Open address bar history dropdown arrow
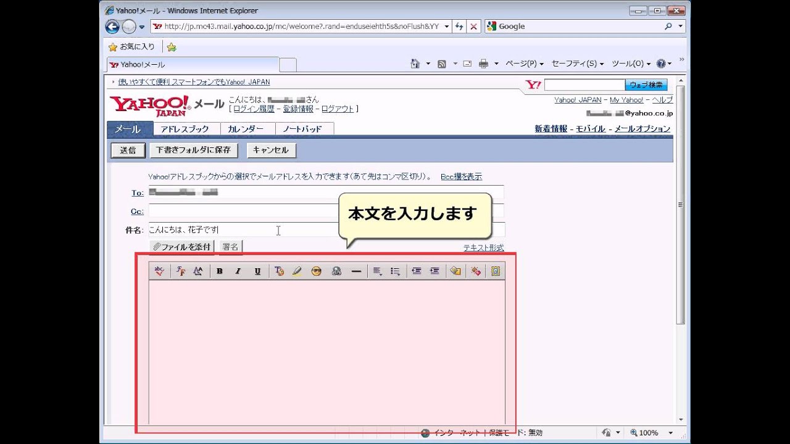 click(447, 27)
